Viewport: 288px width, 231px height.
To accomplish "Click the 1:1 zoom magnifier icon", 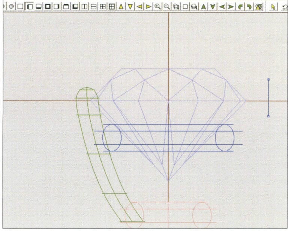I will [194, 7].
